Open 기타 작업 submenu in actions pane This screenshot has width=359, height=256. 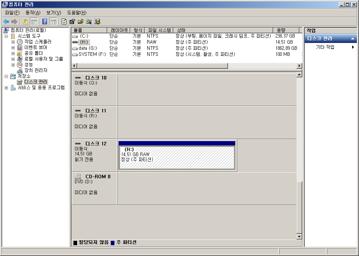tap(325, 47)
